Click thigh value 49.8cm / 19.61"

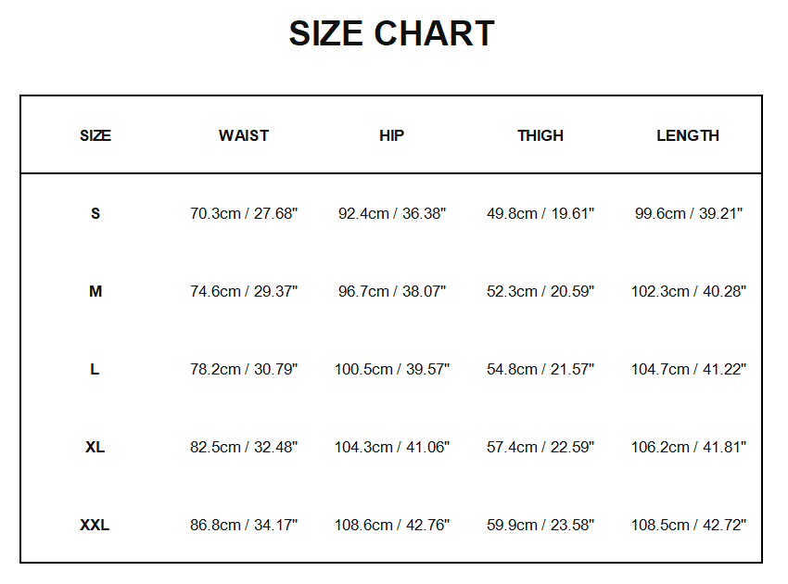coord(540,213)
